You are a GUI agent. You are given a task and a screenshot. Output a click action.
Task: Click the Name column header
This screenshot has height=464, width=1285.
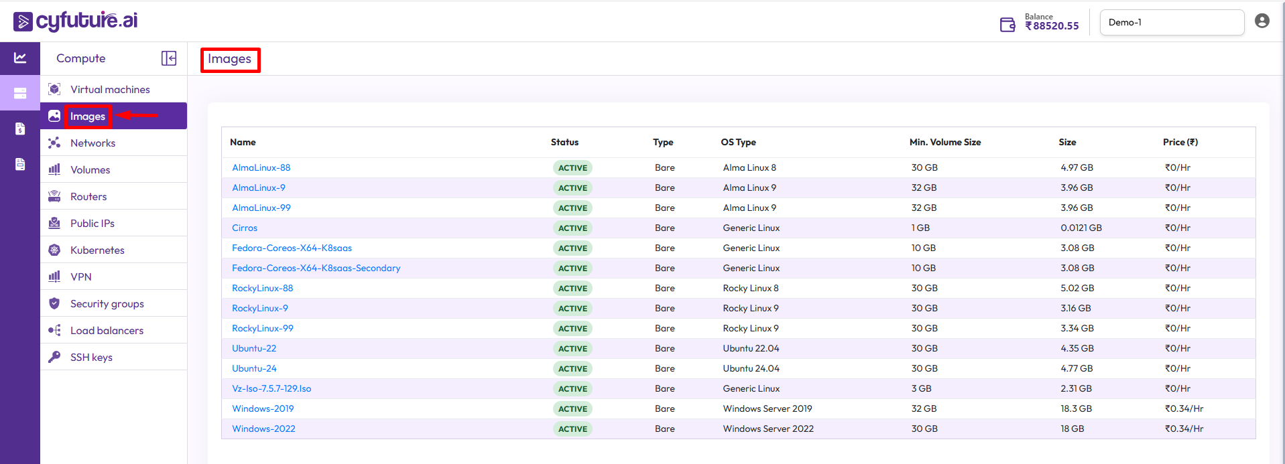tap(243, 142)
